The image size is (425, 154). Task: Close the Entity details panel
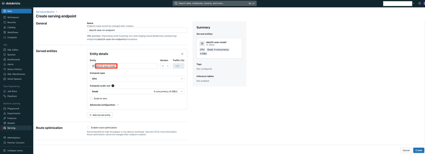click(182, 54)
